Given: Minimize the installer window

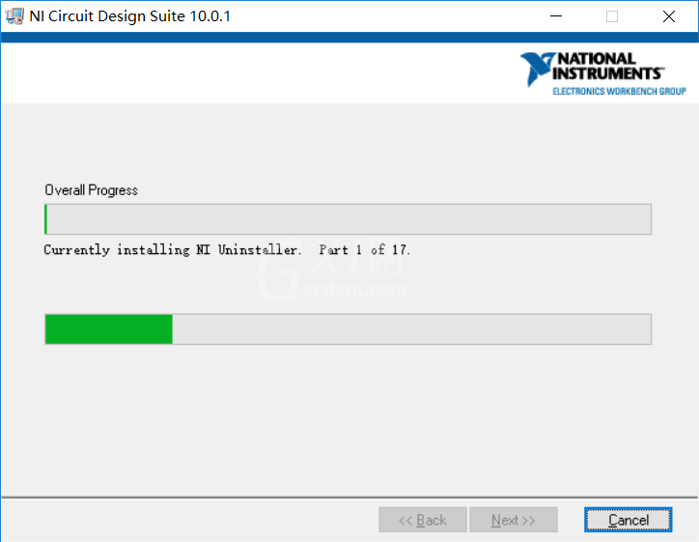Looking at the screenshot, I should click(556, 16).
